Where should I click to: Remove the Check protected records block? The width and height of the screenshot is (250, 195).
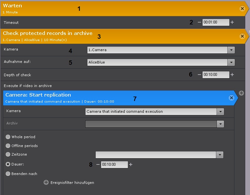242,36
